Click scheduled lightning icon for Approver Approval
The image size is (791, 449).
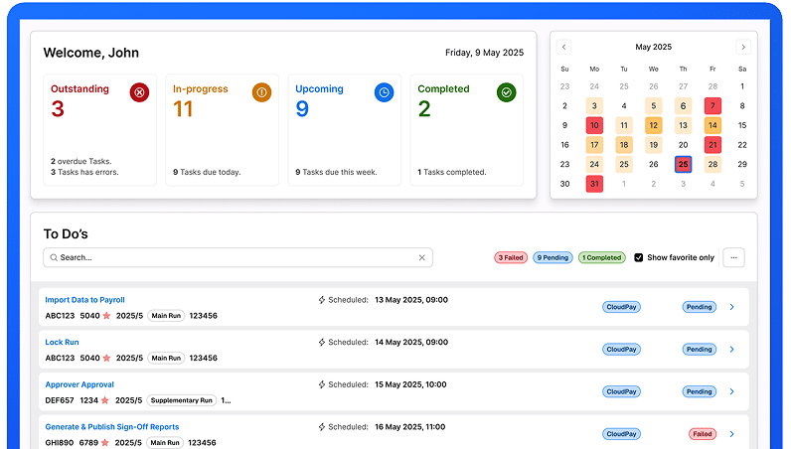click(322, 385)
